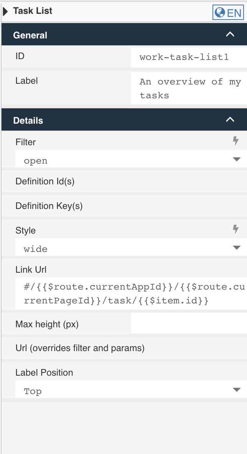Collapse the Details section
This screenshot has height=454, width=247.
(x=230, y=119)
